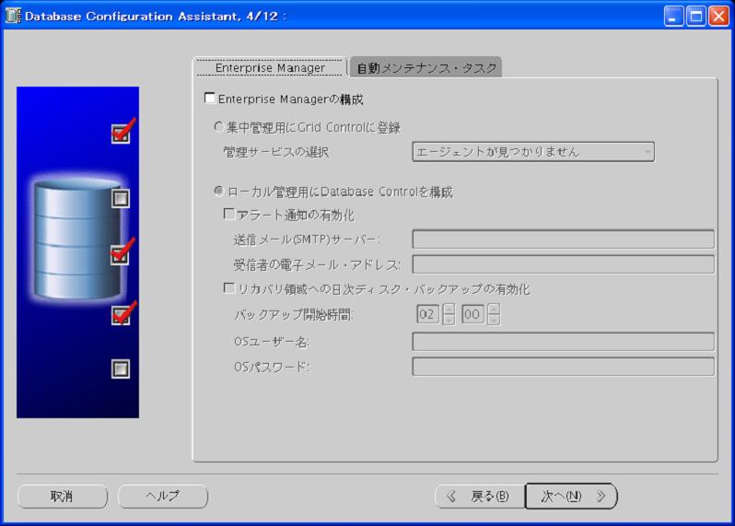Image resolution: width=735 pixels, height=526 pixels.
Task: Switch to the 自動メンテナンス・タスク tab
Action: [x=426, y=68]
